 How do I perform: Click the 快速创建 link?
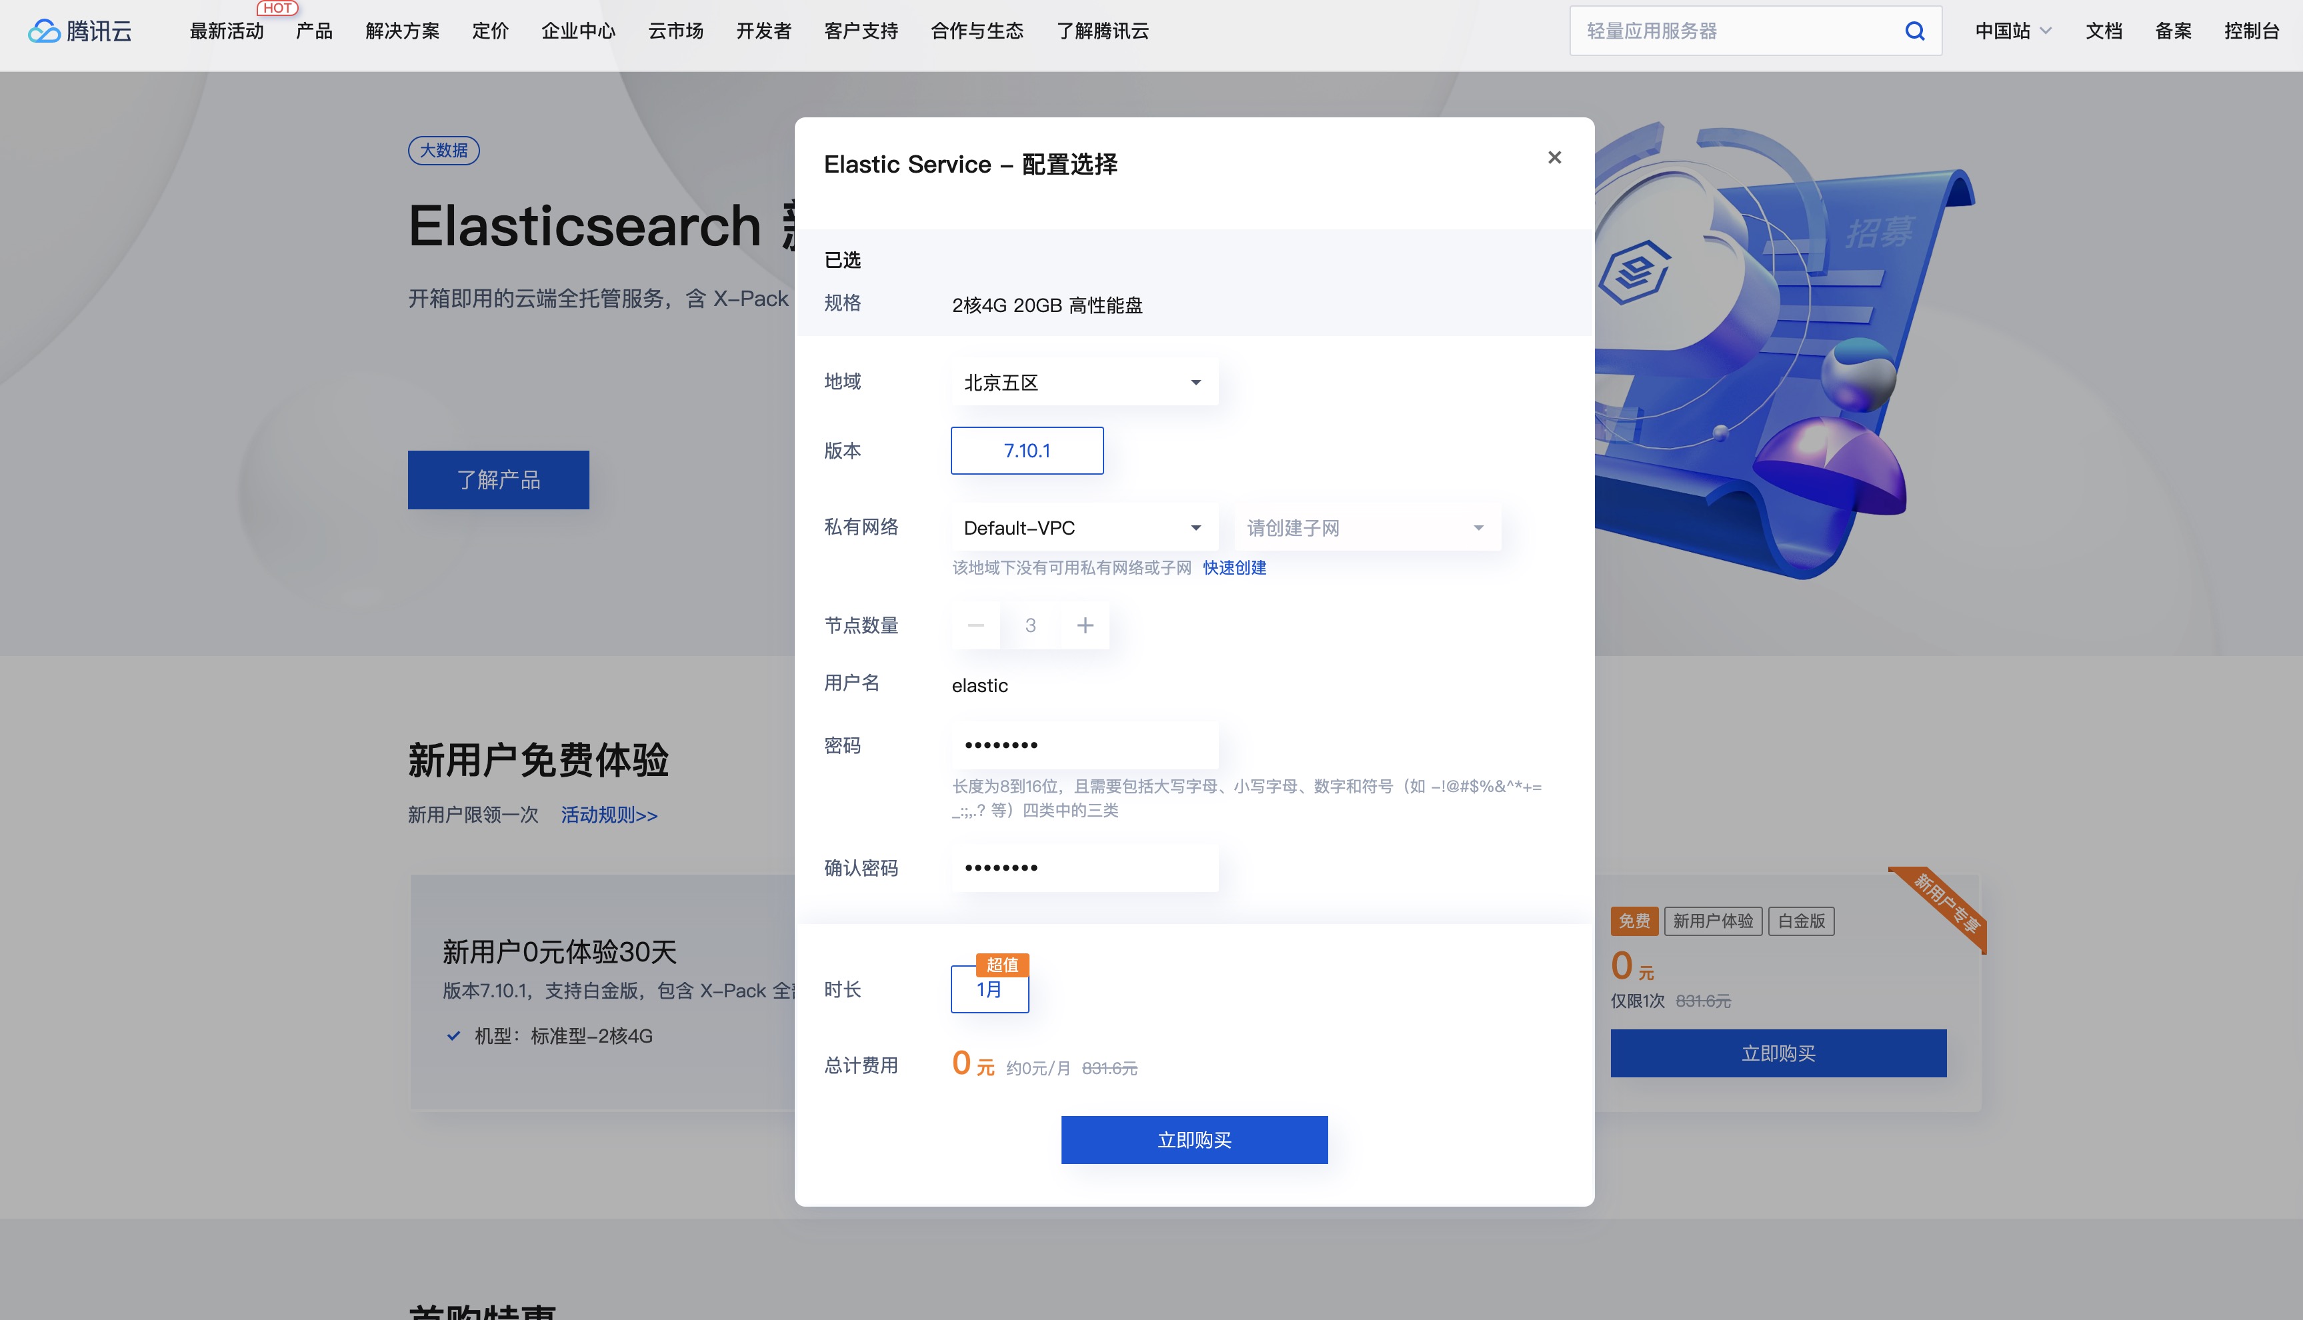pos(1234,567)
